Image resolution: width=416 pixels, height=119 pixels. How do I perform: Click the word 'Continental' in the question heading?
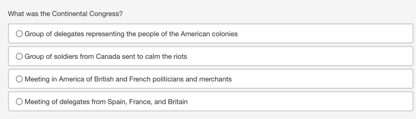coord(69,14)
